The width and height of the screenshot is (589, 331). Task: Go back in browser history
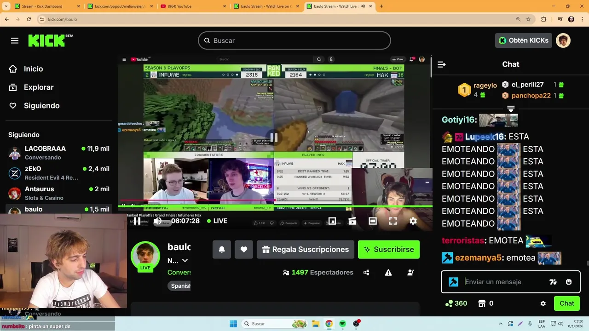point(6,19)
